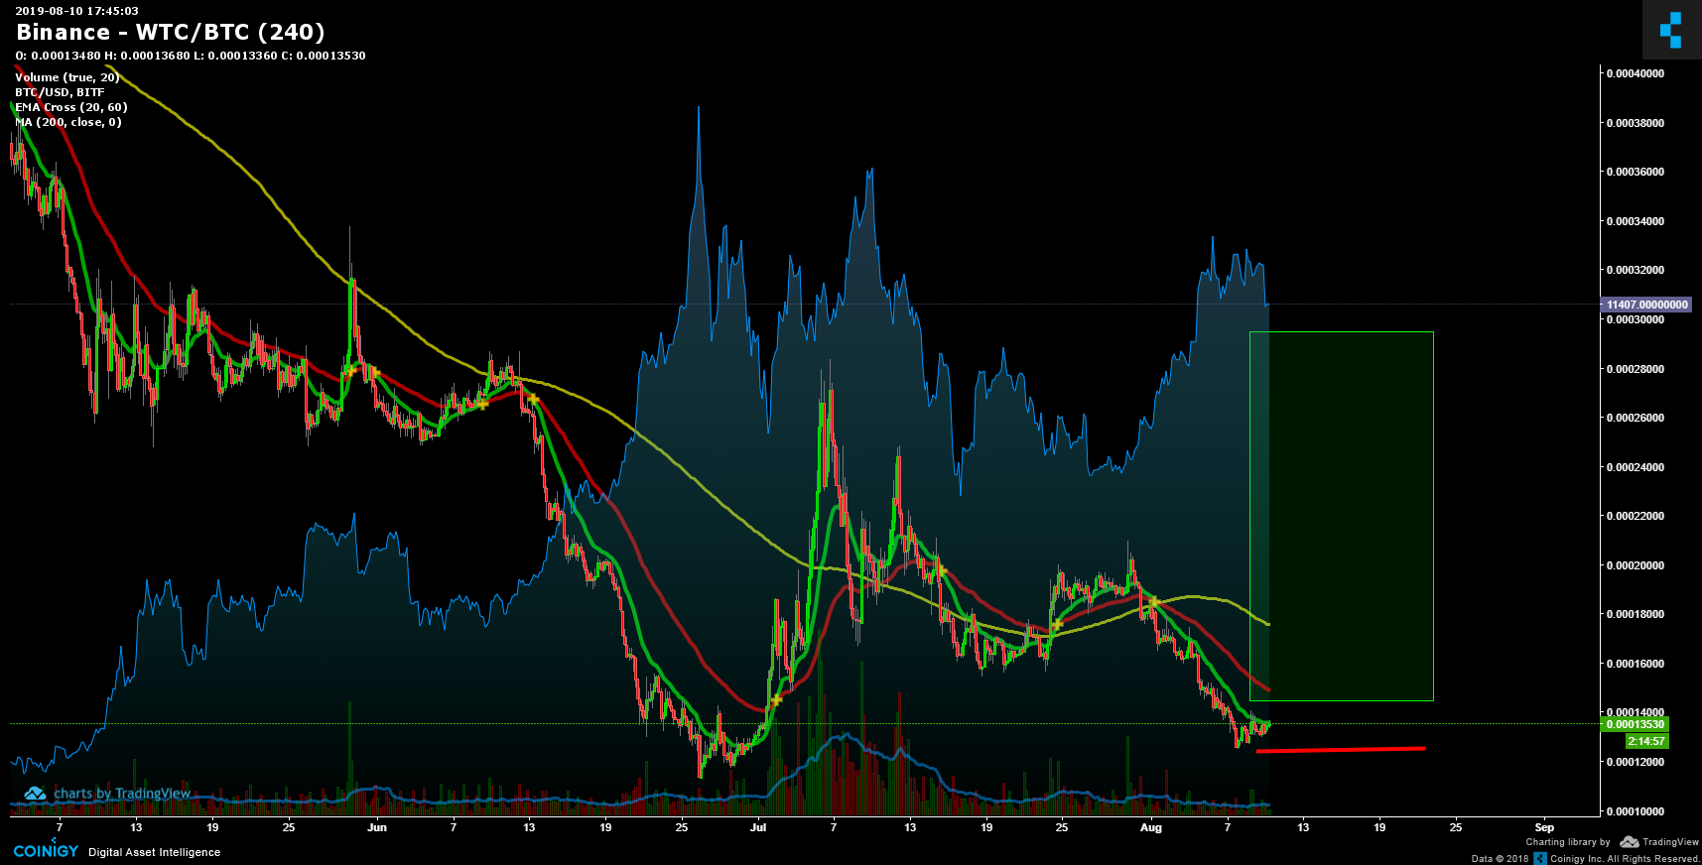Click price axis label 0.00012000
The height and width of the screenshot is (865, 1702).
click(x=1636, y=762)
